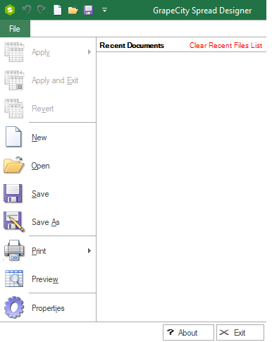The height and width of the screenshot is (342, 272).
Task: Click the Apply and Exit spreadsheet icon
Action: (14, 80)
